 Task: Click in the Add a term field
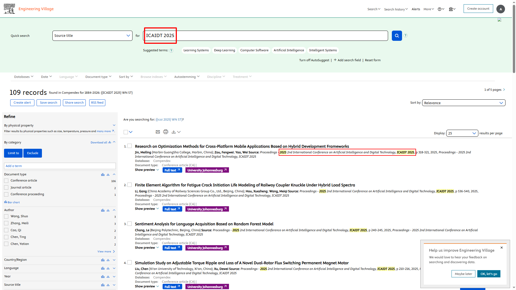point(60,166)
